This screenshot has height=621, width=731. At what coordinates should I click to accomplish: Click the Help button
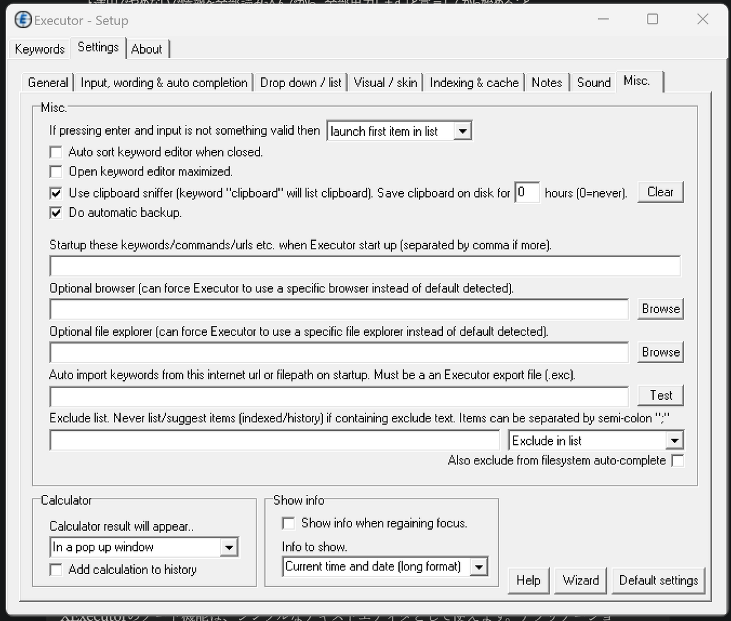528,581
